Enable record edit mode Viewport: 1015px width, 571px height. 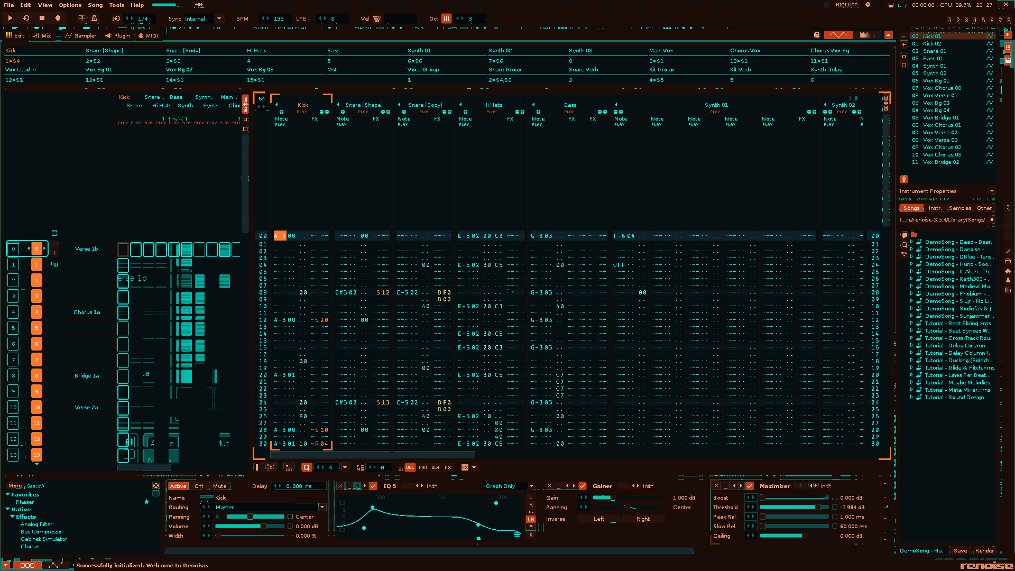pyautogui.click(x=58, y=18)
